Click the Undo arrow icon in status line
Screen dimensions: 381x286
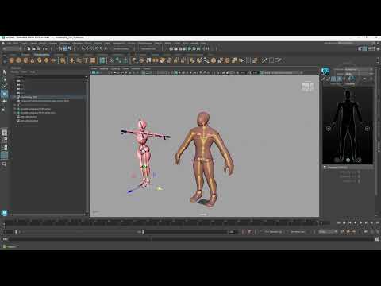click(x=43, y=48)
